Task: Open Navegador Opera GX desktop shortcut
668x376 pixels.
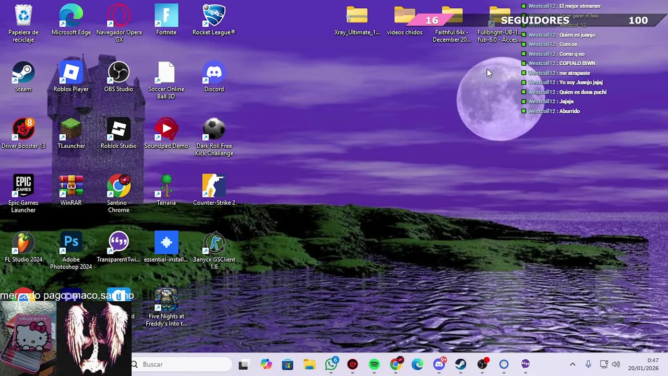Action: [118, 23]
